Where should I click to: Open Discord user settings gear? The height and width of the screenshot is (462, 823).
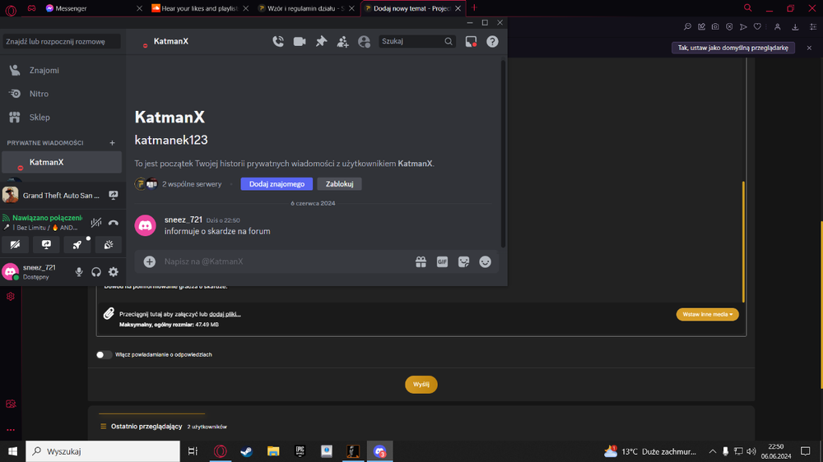114,271
